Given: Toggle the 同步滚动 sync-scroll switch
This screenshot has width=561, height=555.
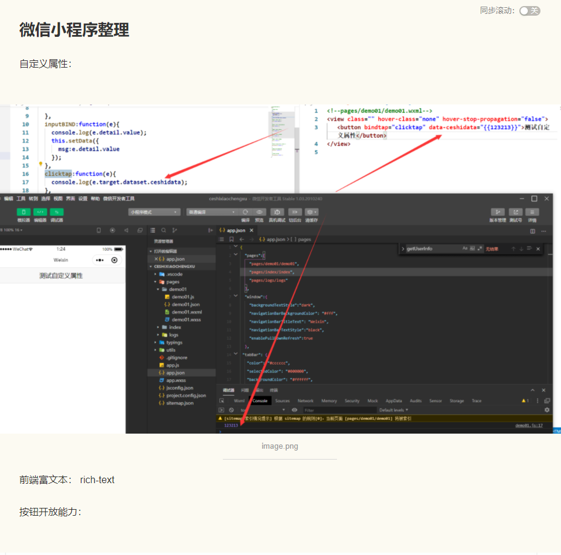Looking at the screenshot, I should point(530,11).
